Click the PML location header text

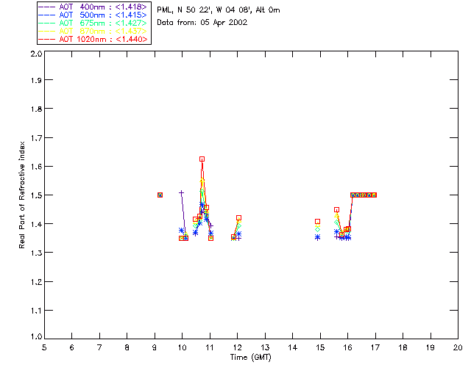point(219,10)
